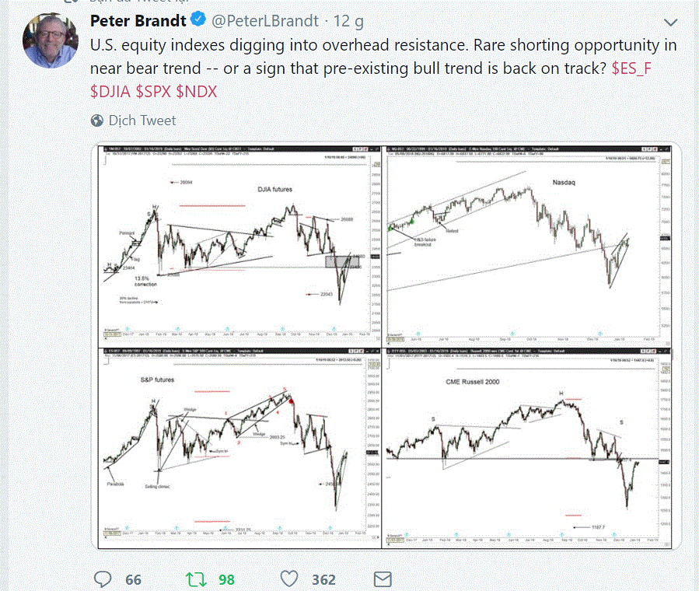Retweet using the green arrows icon
The height and width of the screenshot is (591, 699).
[x=195, y=579]
